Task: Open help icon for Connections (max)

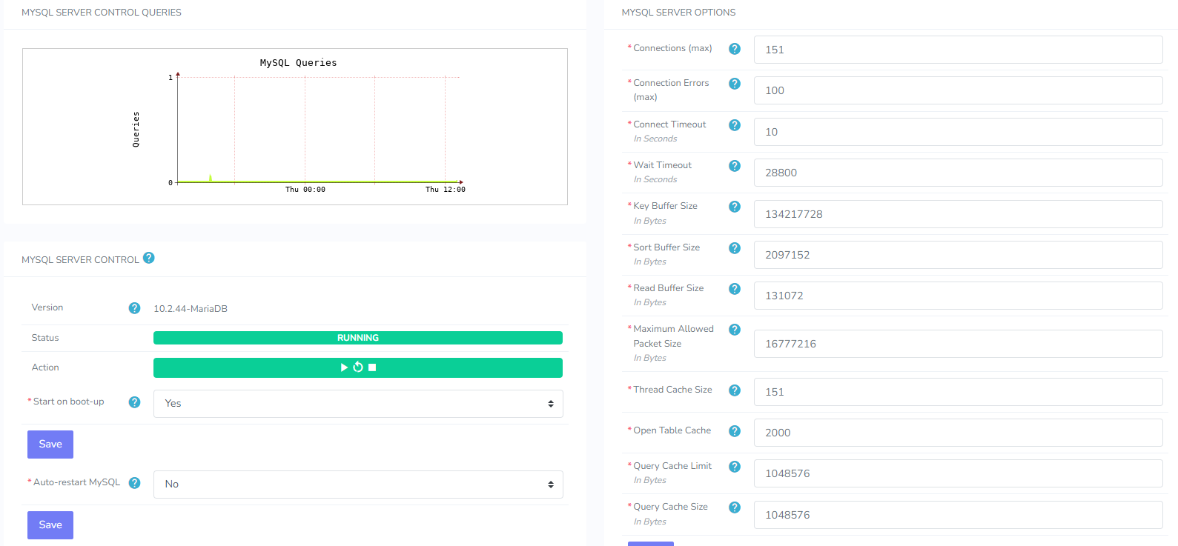Action: 735,49
